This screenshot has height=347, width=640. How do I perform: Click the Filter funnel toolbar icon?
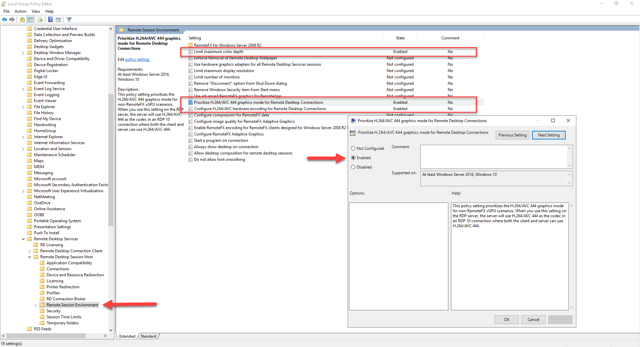click(69, 20)
